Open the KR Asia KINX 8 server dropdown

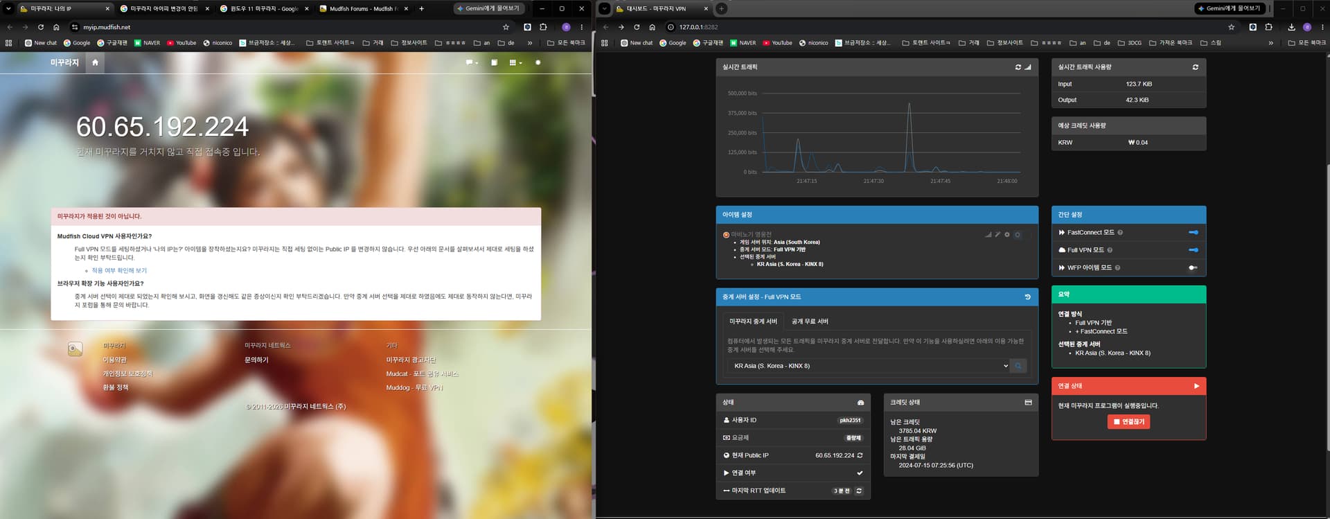click(x=868, y=366)
